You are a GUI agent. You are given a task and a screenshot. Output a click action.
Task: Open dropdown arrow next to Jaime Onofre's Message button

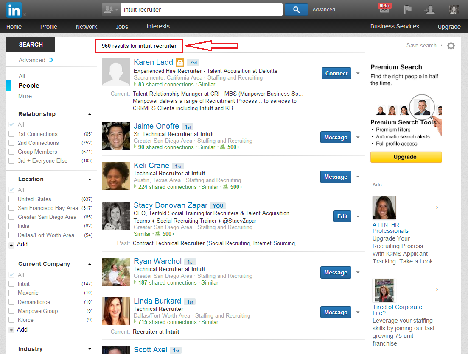tap(358, 137)
